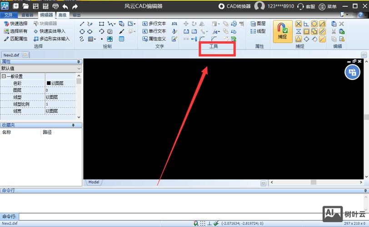Screen dimensions: 369x227
Task: Click the 色彩 以图层 color value
Action: tap(60, 83)
